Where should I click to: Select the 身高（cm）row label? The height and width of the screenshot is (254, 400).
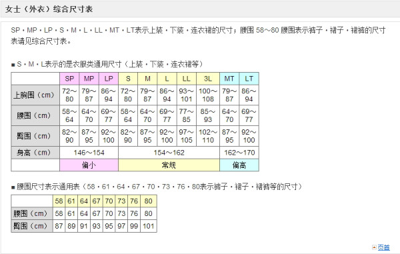(x=35, y=153)
